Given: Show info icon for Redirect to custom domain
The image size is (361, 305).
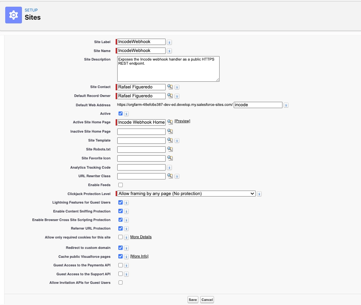Looking at the screenshot, I should [x=126, y=248].
